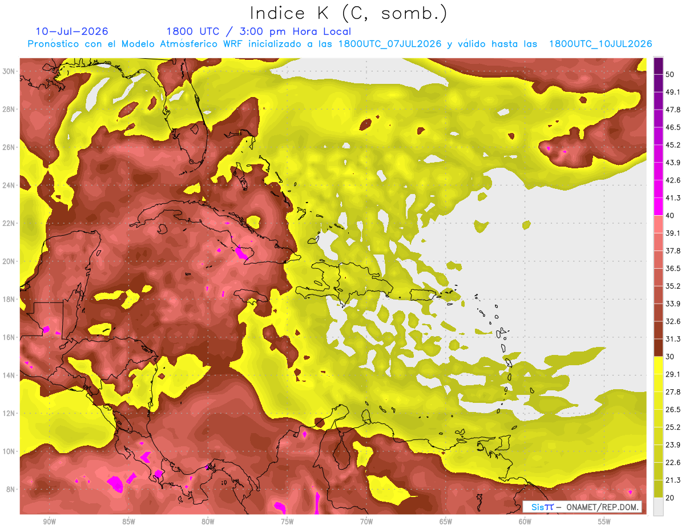Click the '27.8' value on the color scale
The height and width of the screenshot is (529, 685).
(673, 391)
